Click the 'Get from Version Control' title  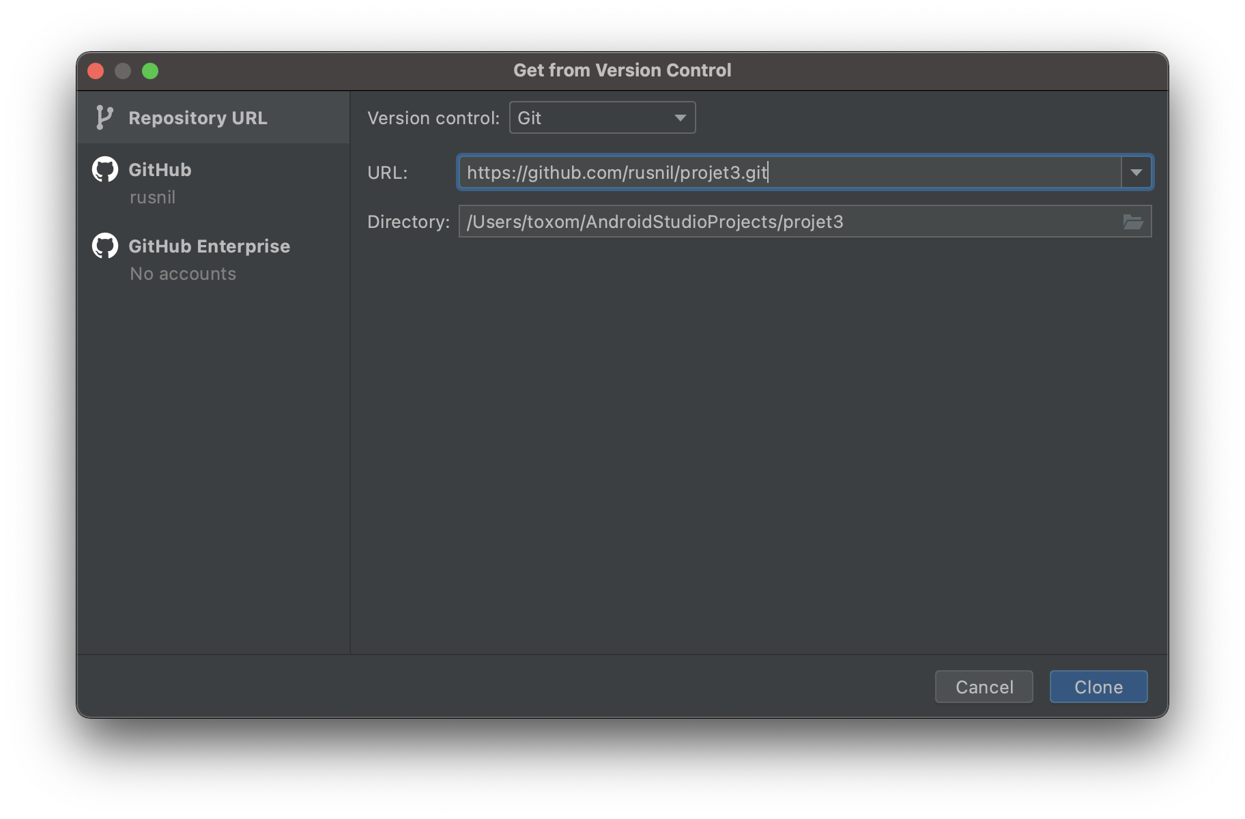pyautogui.click(x=622, y=70)
